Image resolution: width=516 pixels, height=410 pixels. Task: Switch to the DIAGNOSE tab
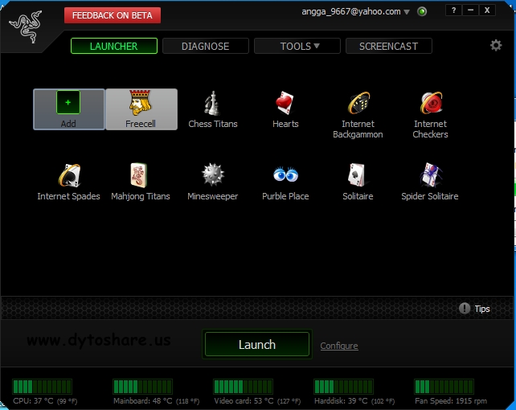click(205, 46)
